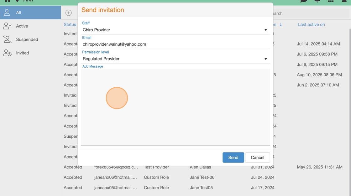Screen dimensions: 351x196
Task: Click the Active user checkmark icon
Action: (7, 26)
